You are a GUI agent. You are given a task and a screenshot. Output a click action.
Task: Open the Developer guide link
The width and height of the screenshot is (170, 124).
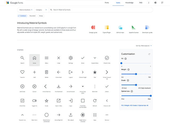(147, 29)
